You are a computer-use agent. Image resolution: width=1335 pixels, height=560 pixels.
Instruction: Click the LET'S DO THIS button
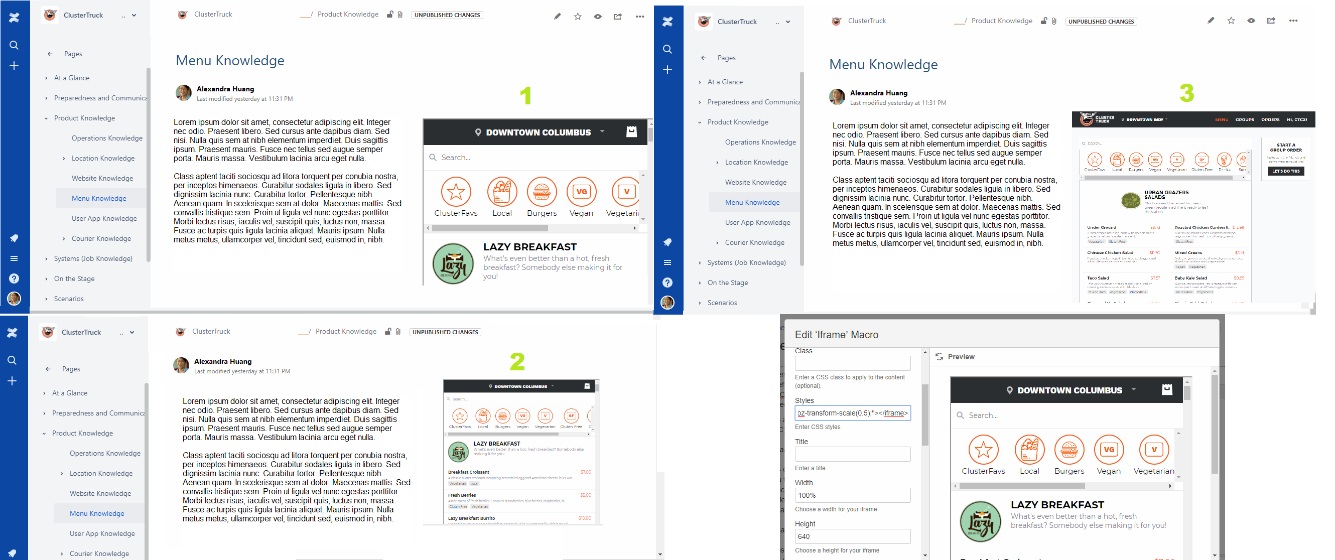coord(1286,171)
